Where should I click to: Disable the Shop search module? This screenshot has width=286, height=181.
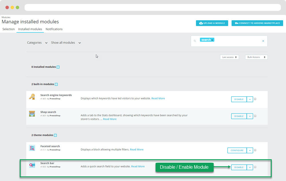click(x=239, y=116)
